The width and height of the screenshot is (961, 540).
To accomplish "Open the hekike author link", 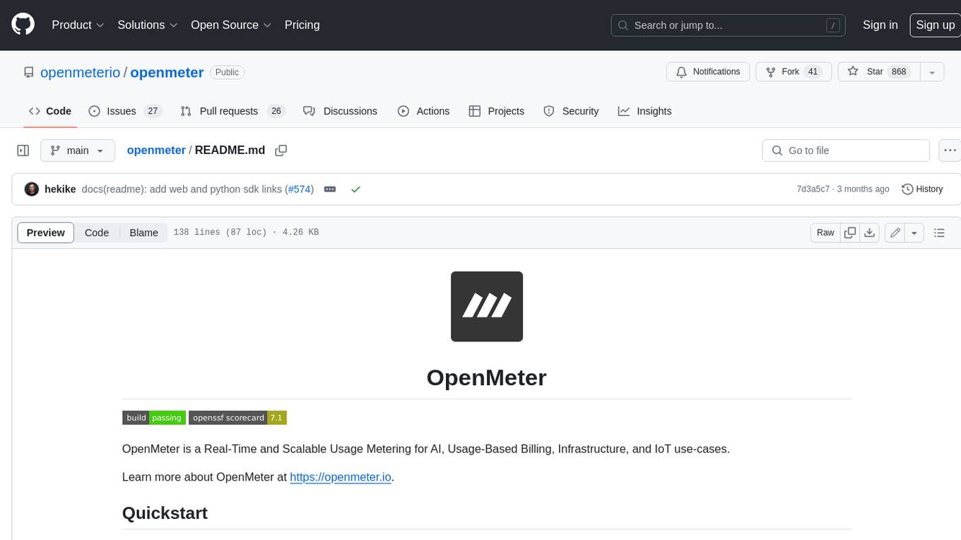I will (x=60, y=189).
